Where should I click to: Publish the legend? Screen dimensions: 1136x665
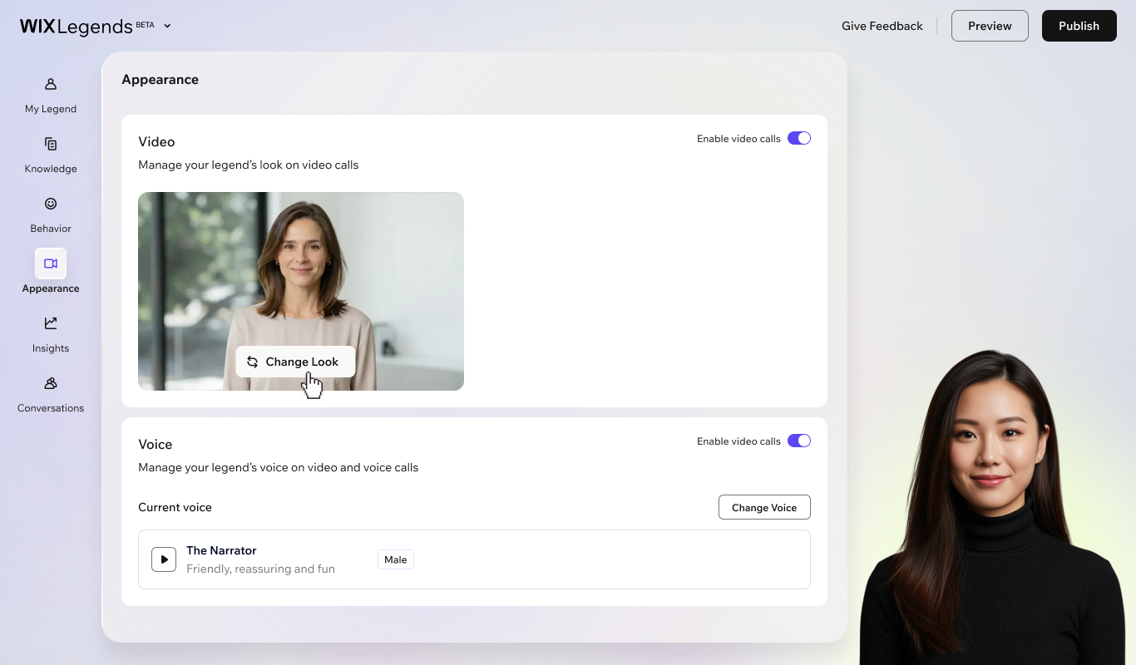point(1079,26)
